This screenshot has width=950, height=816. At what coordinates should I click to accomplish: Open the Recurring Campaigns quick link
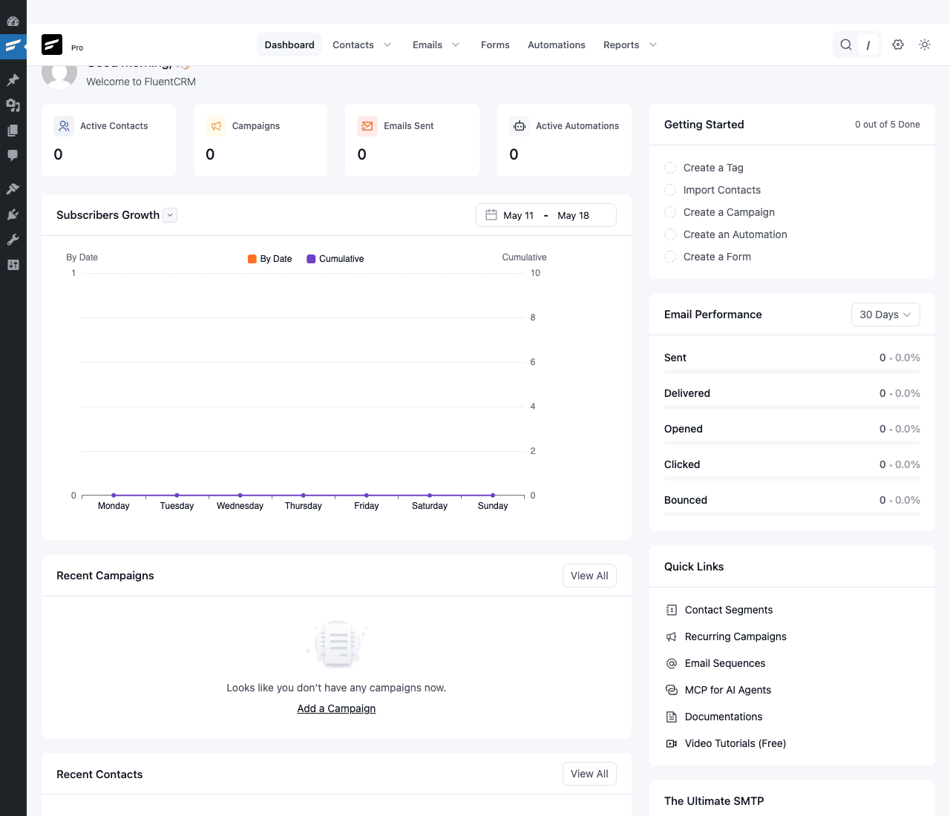[736, 636]
